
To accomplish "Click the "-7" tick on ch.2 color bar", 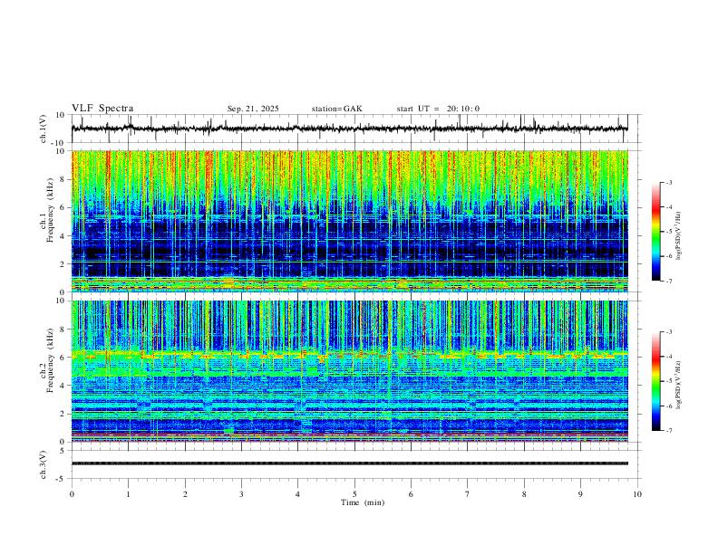I will coord(668,430).
